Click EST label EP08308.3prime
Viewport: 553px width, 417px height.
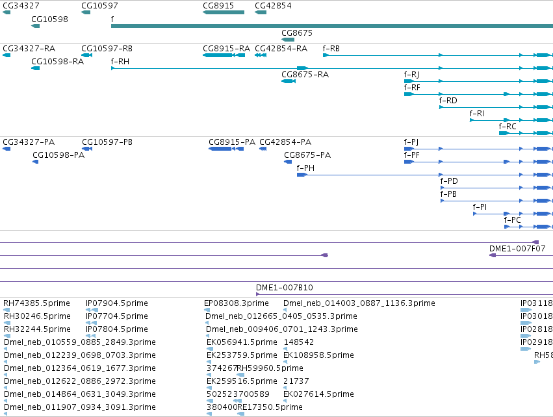tap(237, 303)
